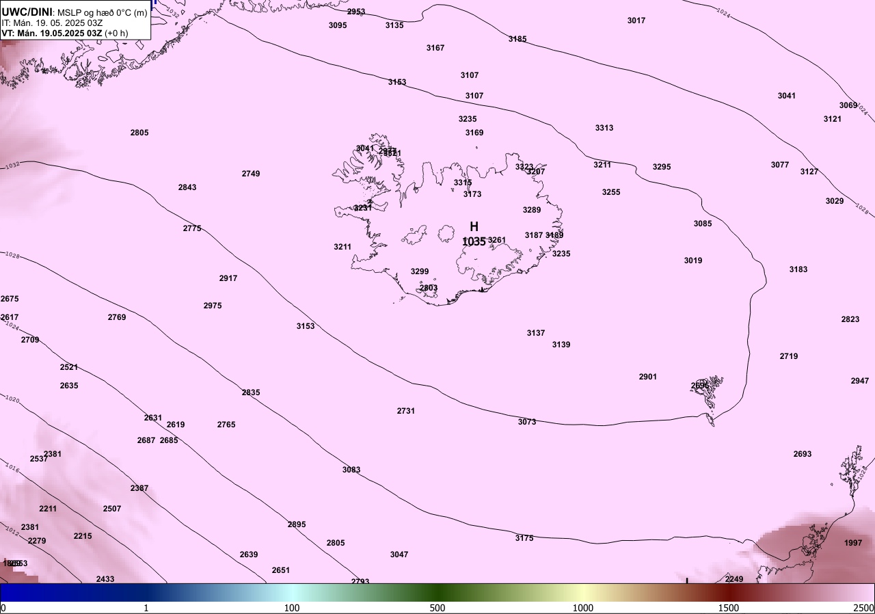Click the height value 3313
This screenshot has width=875, height=614.
[604, 128]
